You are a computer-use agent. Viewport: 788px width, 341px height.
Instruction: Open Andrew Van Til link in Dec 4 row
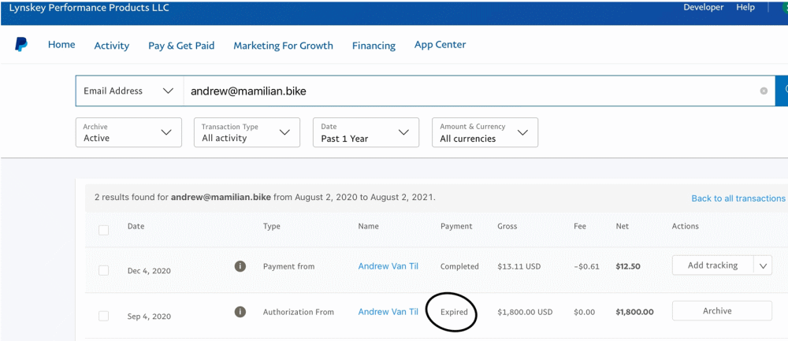click(x=388, y=266)
